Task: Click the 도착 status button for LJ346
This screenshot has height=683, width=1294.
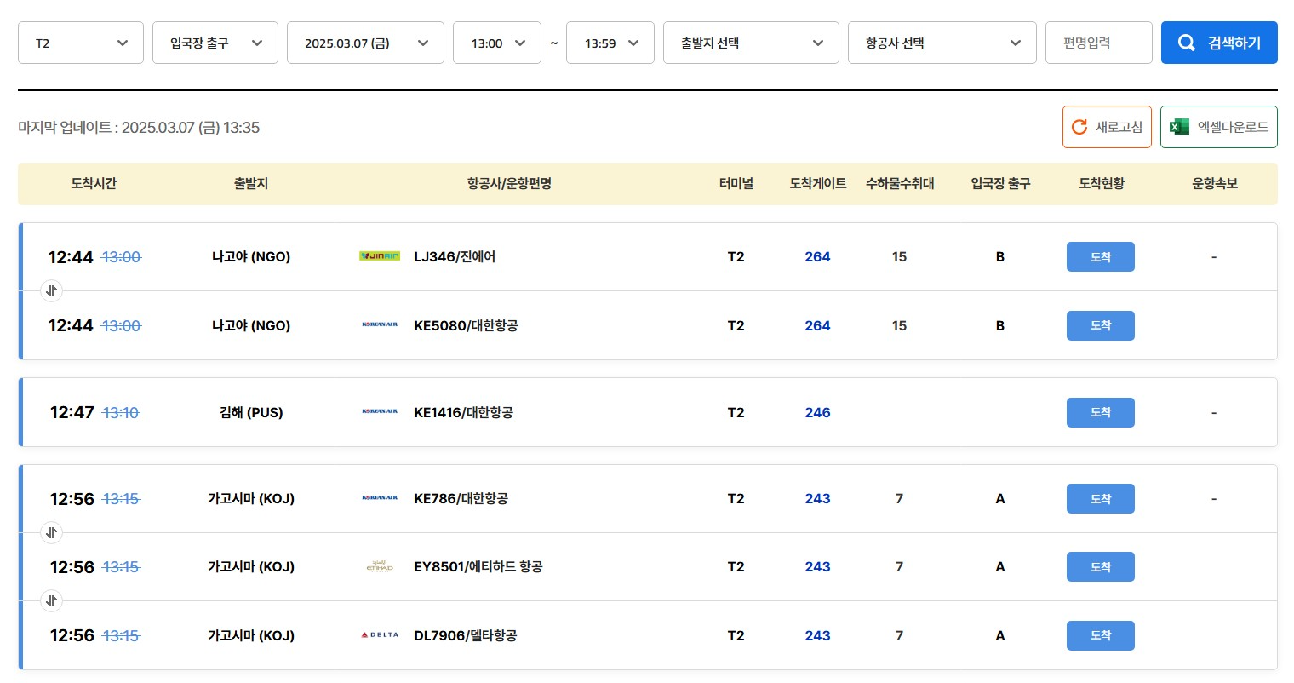Action: [x=1101, y=256]
